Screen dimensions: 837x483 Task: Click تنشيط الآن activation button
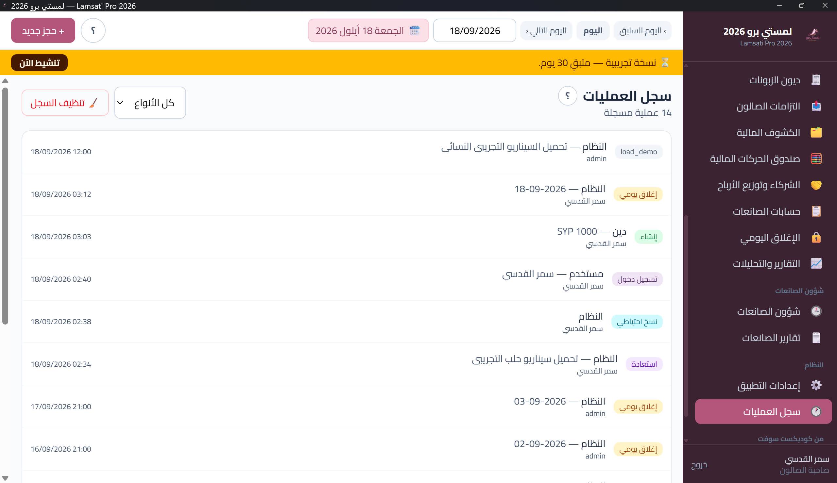point(39,63)
